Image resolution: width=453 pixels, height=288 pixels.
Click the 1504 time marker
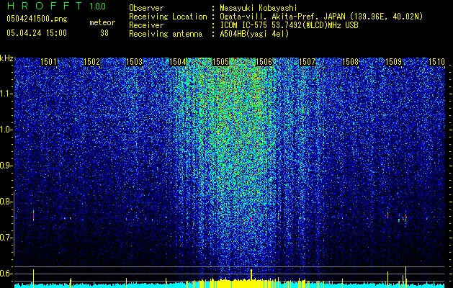click(177, 62)
